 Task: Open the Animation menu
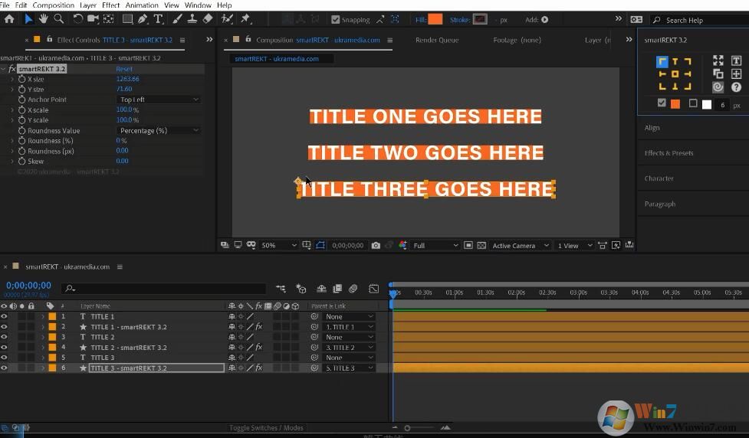pos(142,5)
